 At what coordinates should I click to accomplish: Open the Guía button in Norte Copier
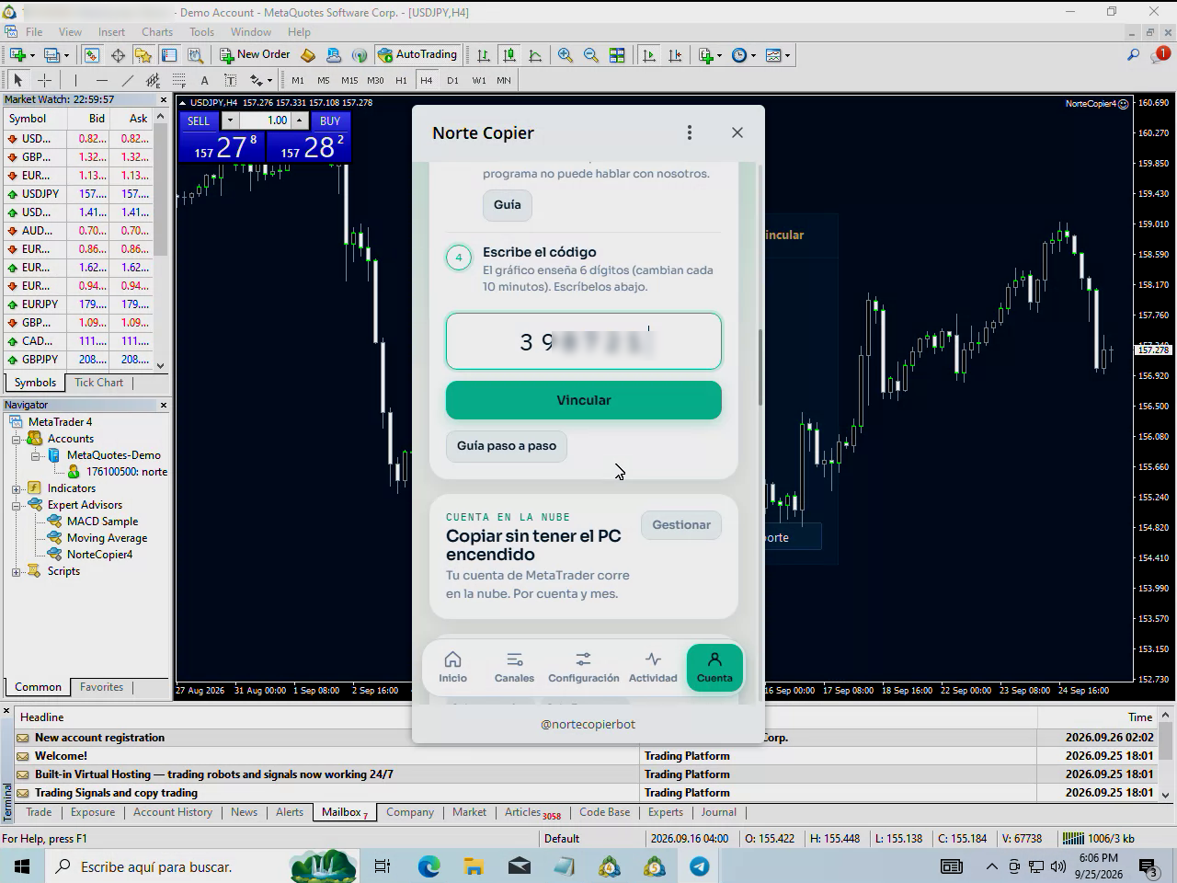(508, 205)
